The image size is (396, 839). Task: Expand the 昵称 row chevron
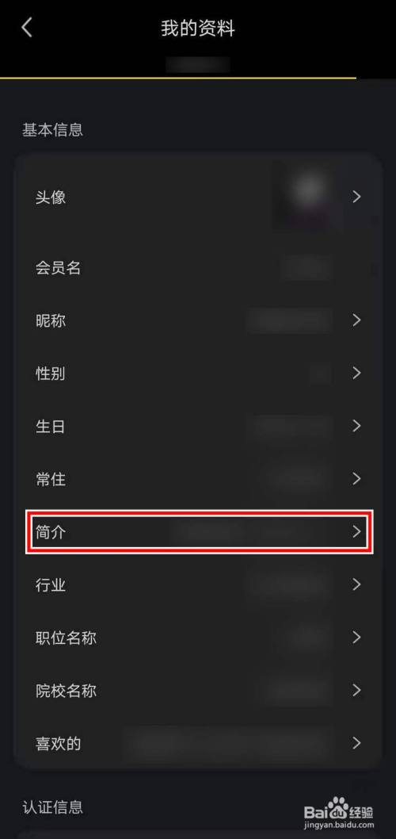pyautogui.click(x=357, y=320)
